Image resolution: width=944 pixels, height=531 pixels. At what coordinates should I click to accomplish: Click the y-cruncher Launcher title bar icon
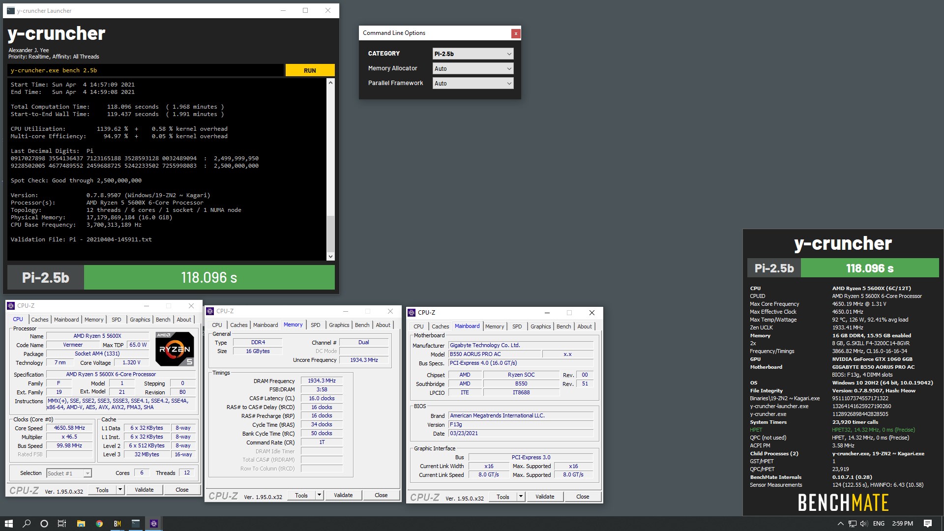pyautogui.click(x=11, y=10)
